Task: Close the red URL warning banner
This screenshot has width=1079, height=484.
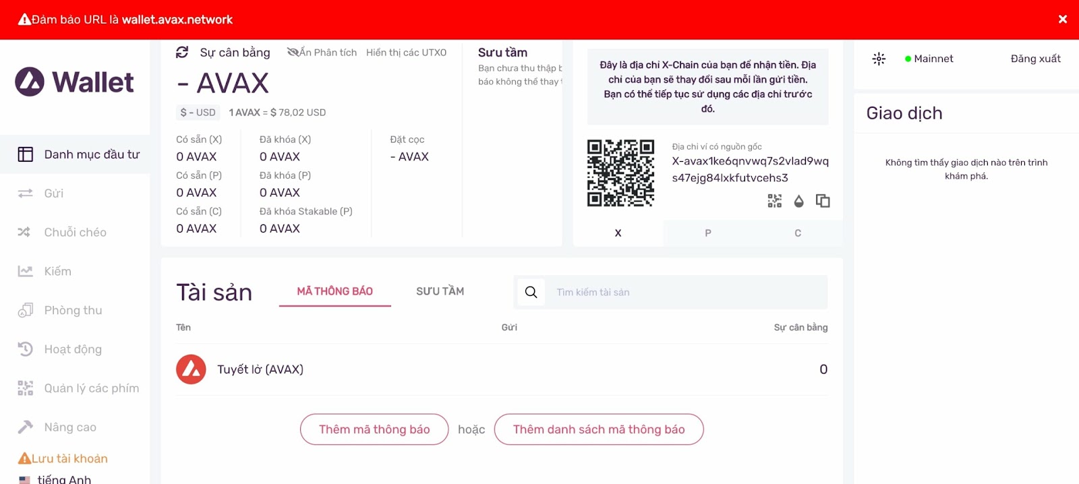Action: coord(1063,20)
